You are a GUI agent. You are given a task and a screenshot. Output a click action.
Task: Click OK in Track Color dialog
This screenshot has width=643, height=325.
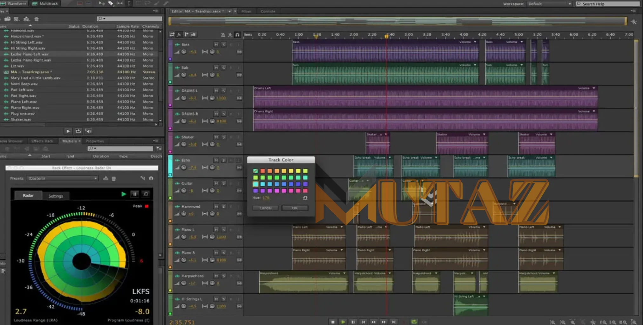(x=295, y=208)
